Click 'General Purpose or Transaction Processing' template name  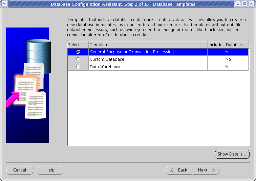point(132,52)
